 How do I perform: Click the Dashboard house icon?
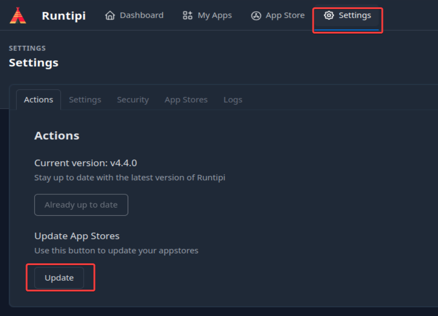coord(110,15)
